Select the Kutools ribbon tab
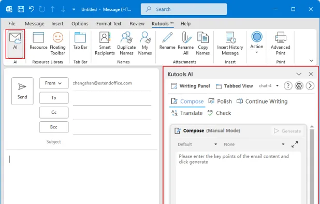The width and height of the screenshot is (320, 204). [163, 24]
